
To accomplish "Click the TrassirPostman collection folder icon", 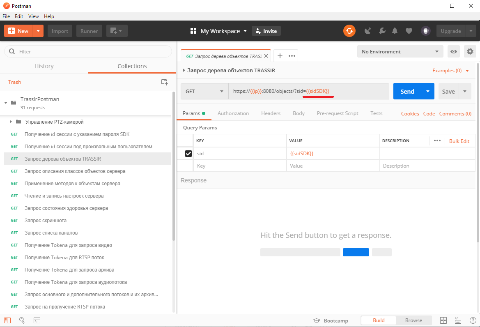I will coord(14,103).
